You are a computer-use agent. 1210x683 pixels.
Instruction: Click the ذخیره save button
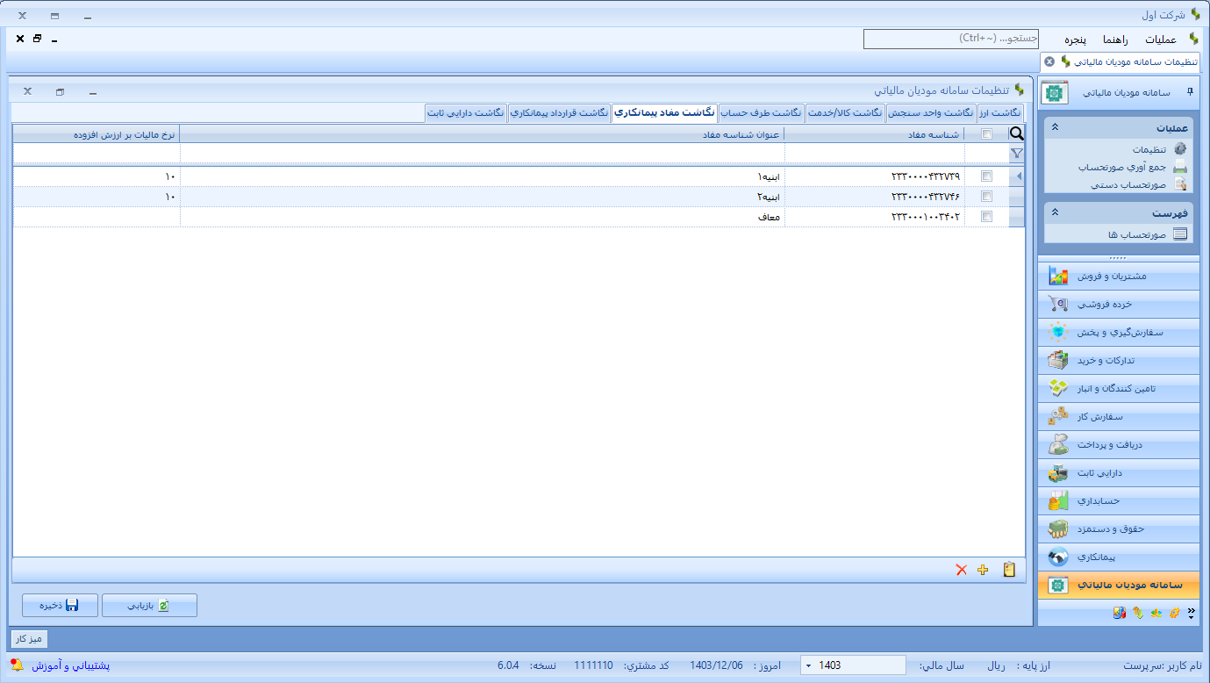coord(60,606)
